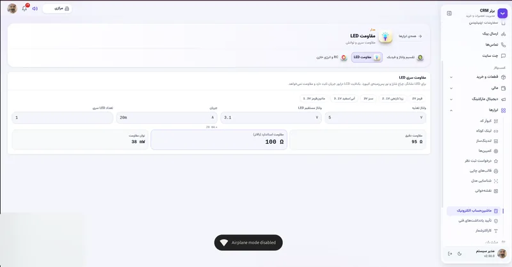
Task: Expand the دیجیتال مارکتینگ section chevron
Action: pos(451,99)
